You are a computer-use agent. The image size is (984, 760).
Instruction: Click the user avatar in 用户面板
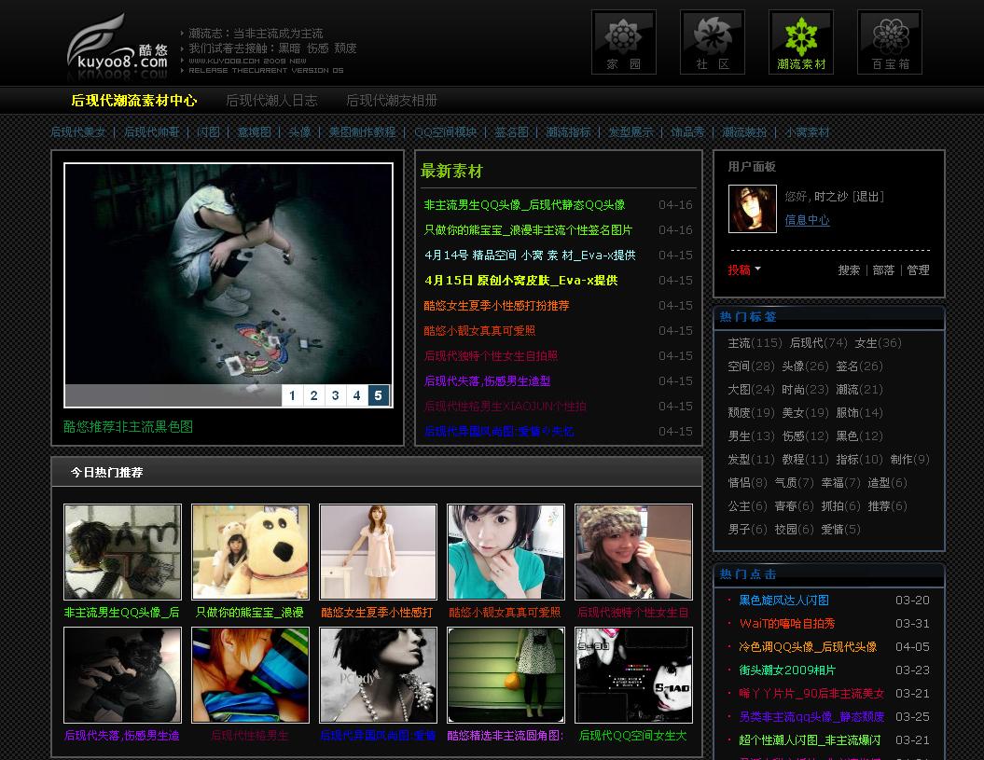point(753,209)
